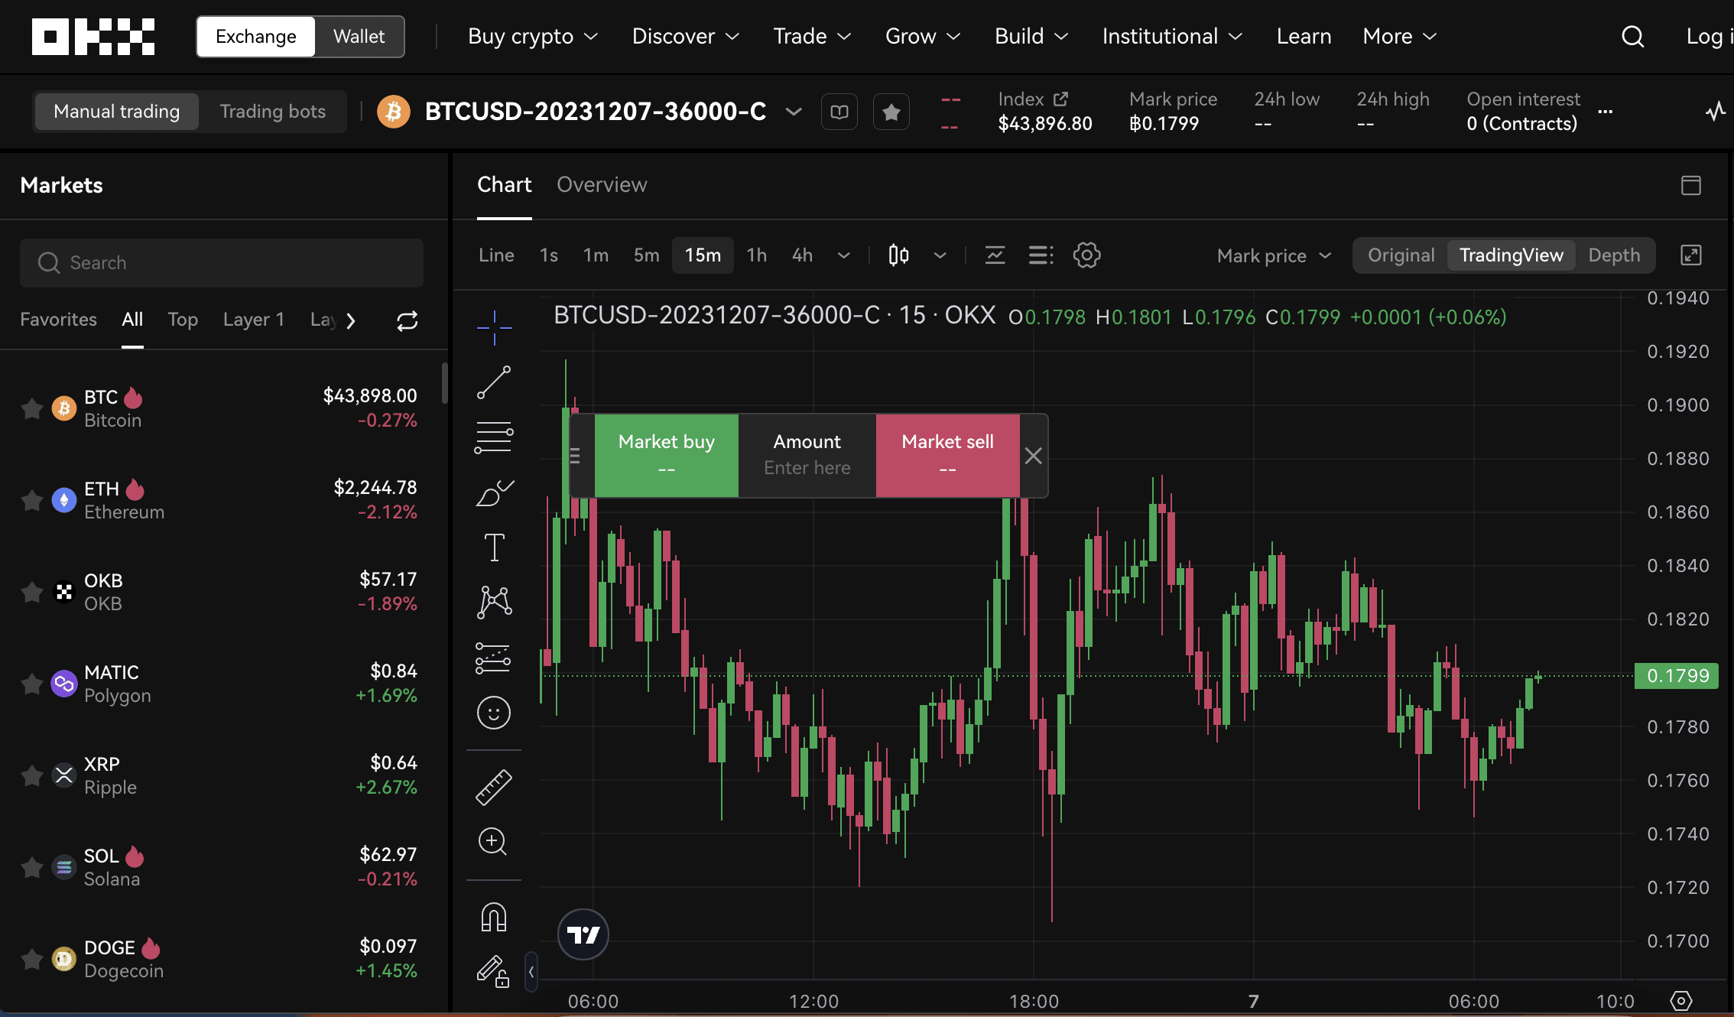Expand the Build menu
This screenshot has height=1017, width=1734.
coord(1031,37)
